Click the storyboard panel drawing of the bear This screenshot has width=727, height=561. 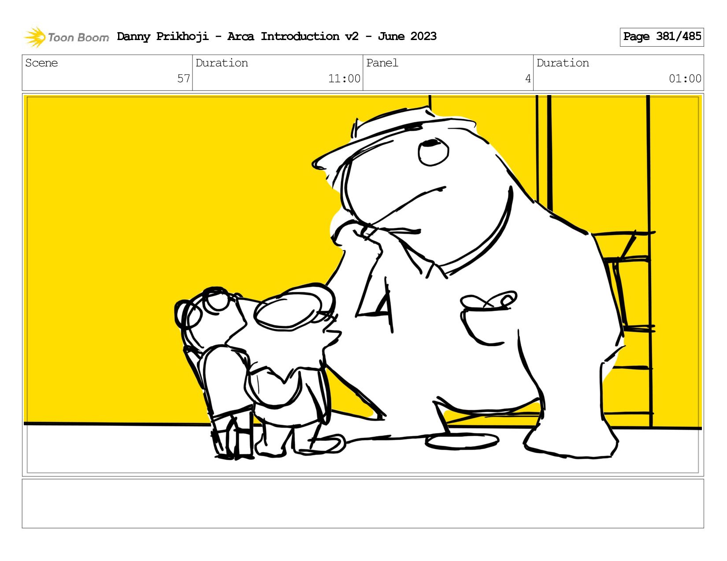pyautogui.click(x=363, y=285)
